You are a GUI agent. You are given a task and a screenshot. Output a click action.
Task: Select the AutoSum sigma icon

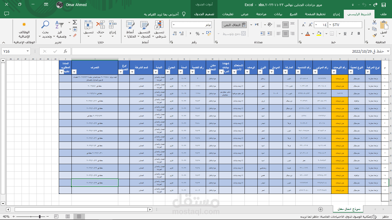(75, 22)
